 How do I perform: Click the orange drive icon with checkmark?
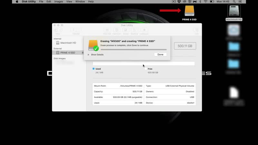(x=93, y=45)
